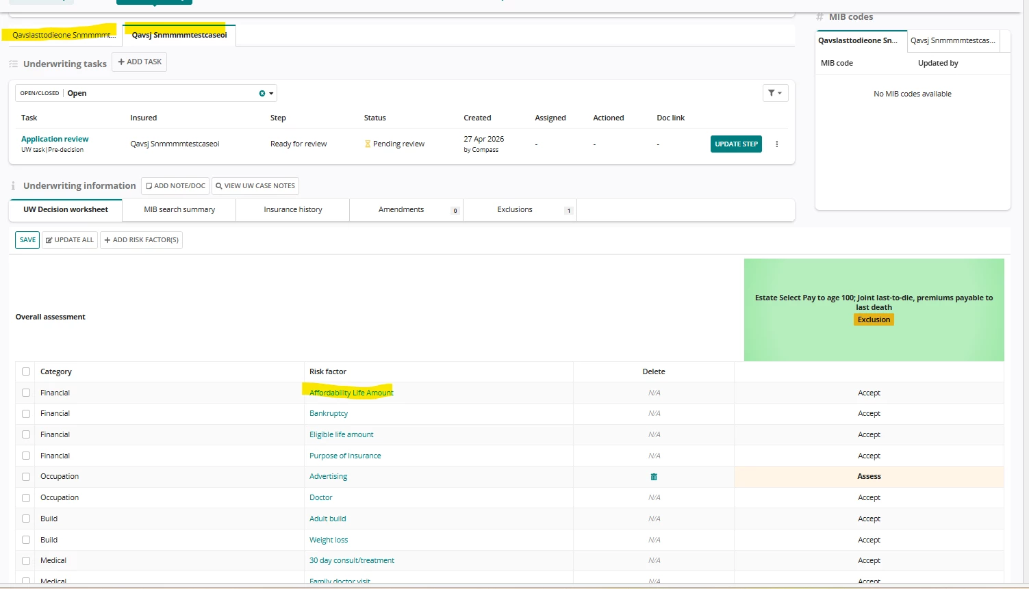Click the UPDATE STEP button
1029x589 pixels.
tap(736, 144)
